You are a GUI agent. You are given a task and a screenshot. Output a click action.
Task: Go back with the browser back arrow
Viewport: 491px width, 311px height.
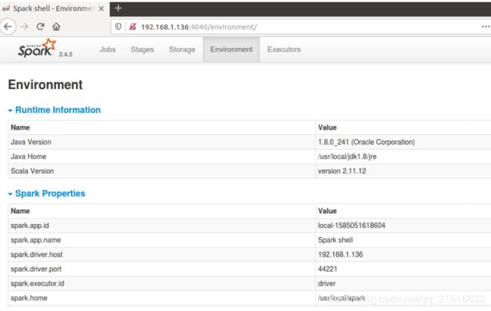(8, 26)
